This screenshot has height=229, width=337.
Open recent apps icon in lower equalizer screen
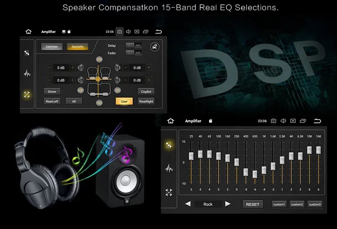[x=303, y=121]
